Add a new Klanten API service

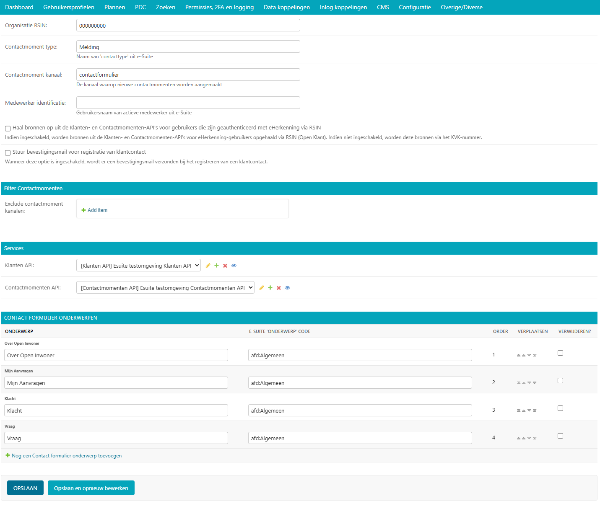click(217, 265)
